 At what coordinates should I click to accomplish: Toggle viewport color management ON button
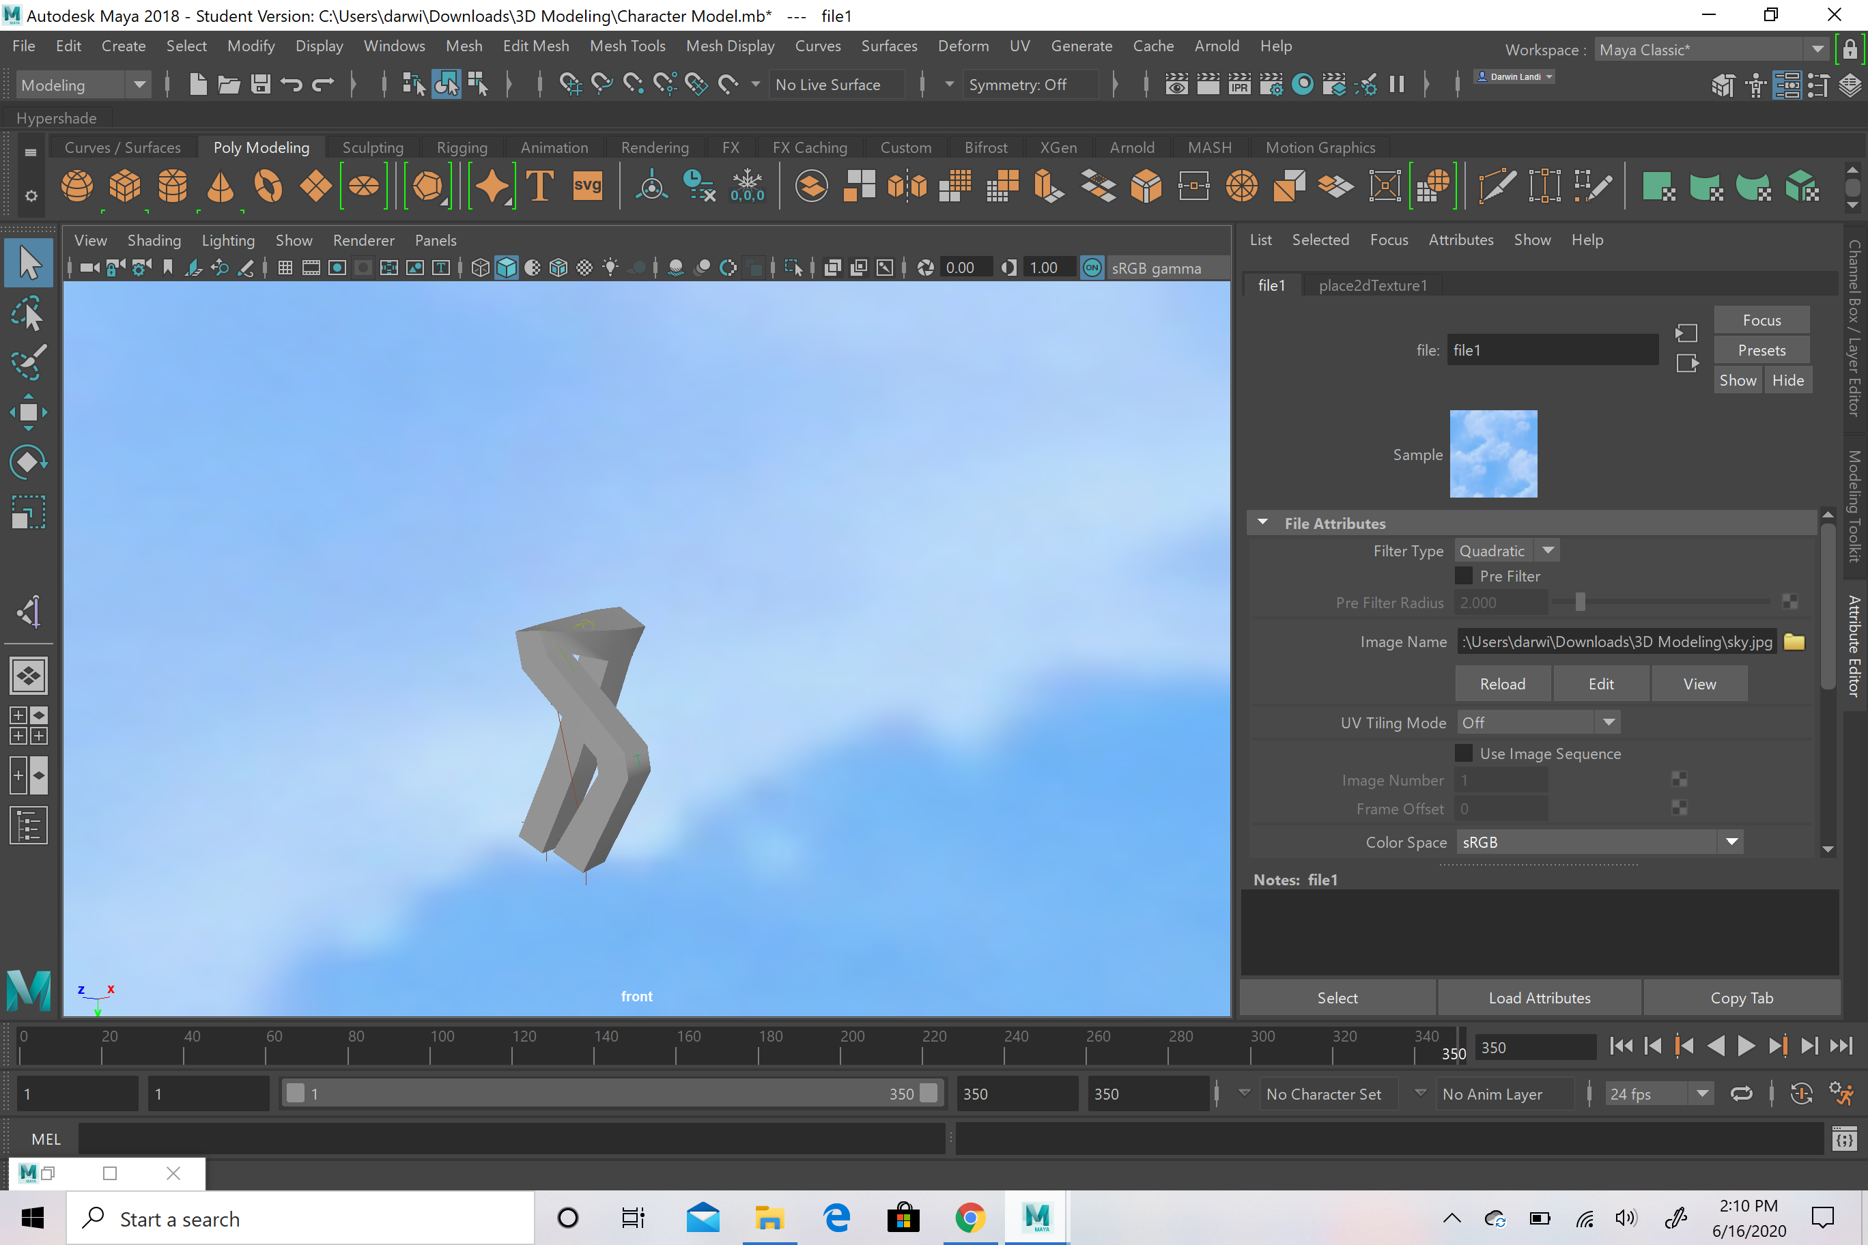point(1092,268)
